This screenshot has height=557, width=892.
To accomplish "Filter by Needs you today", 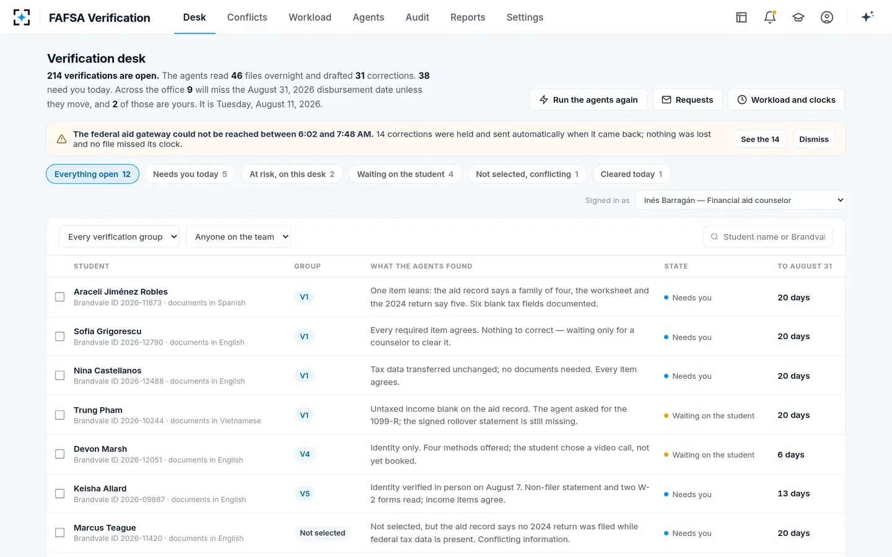I will (x=190, y=174).
